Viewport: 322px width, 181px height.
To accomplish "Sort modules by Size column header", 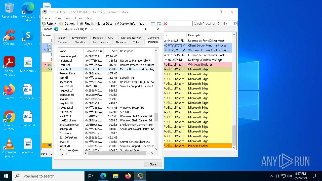I will click(x=111, y=51).
